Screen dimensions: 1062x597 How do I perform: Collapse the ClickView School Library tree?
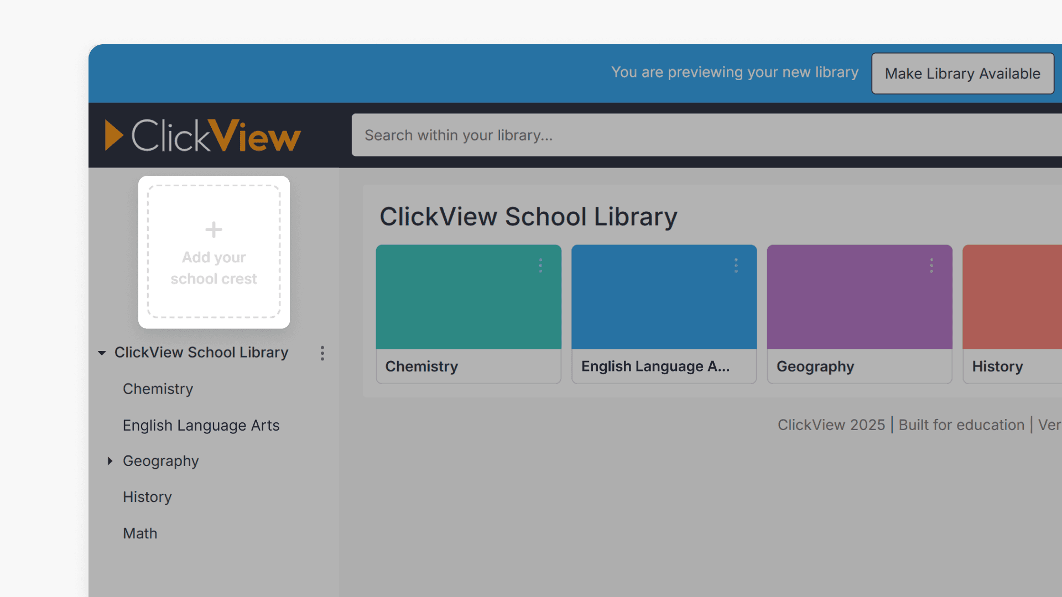[x=102, y=353]
